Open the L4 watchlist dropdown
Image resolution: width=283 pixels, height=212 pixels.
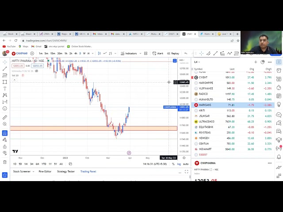[197, 62]
